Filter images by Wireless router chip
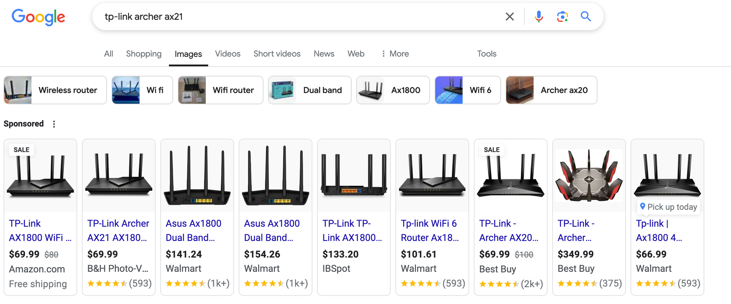This screenshot has height=304, width=731. (55, 90)
